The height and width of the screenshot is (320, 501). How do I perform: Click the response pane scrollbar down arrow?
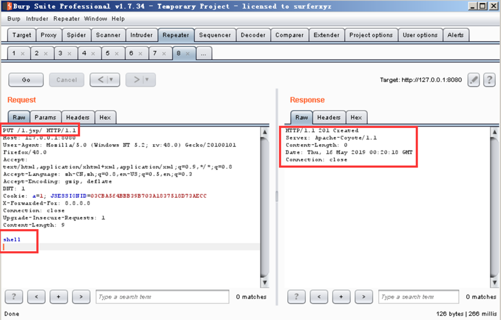[494, 282]
